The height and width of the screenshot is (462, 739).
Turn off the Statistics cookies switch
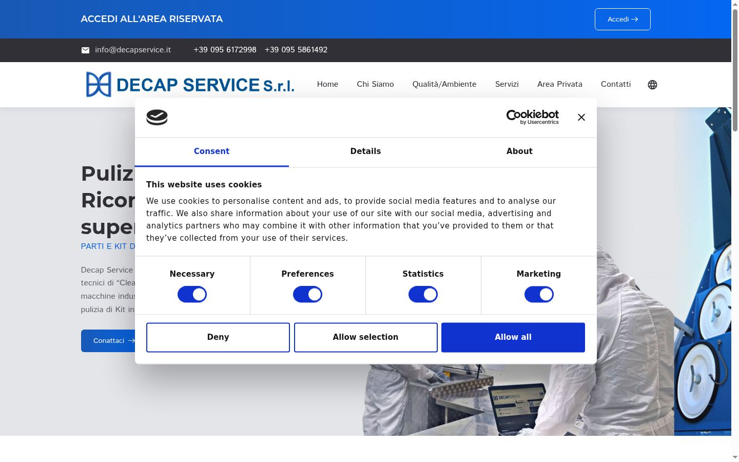click(x=423, y=295)
